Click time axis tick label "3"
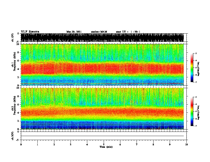The width and height of the screenshot is (210, 162). pyautogui.click(x=71, y=144)
